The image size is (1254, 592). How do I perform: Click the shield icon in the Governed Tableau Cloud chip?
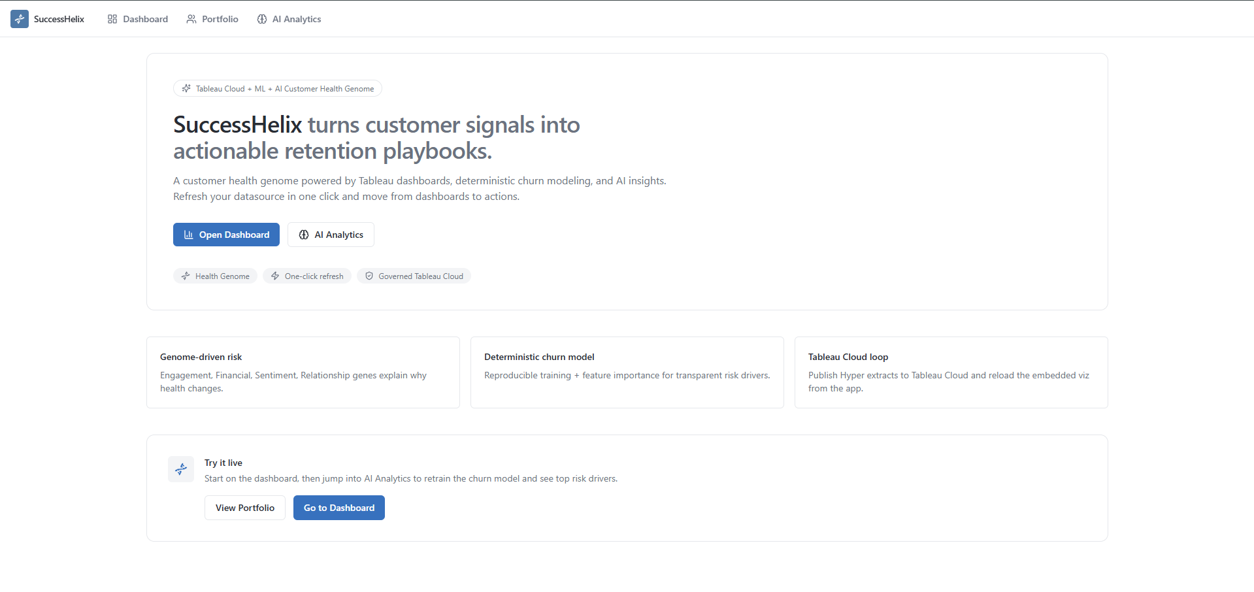369,276
